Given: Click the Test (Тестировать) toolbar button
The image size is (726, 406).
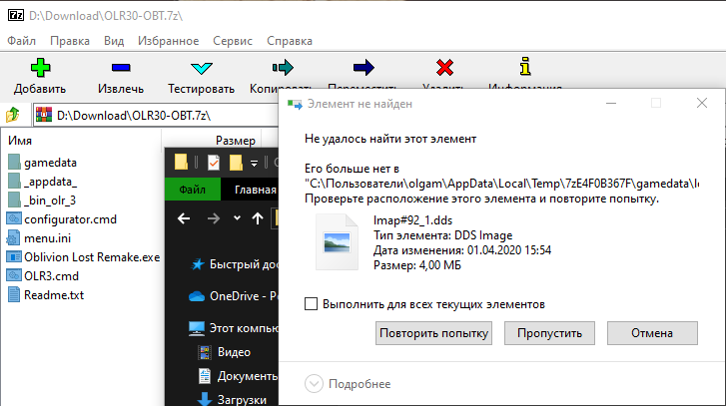Looking at the screenshot, I should pos(201,77).
